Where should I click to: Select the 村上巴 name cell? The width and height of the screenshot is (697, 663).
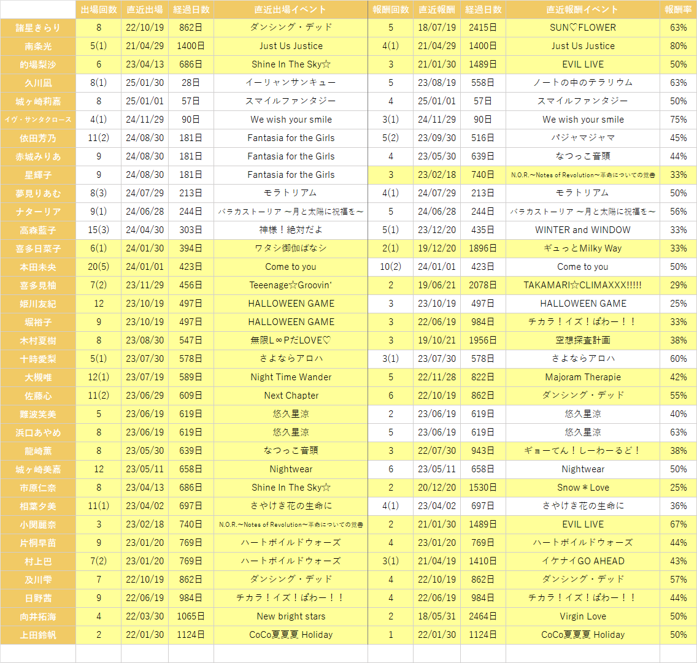click(x=38, y=561)
